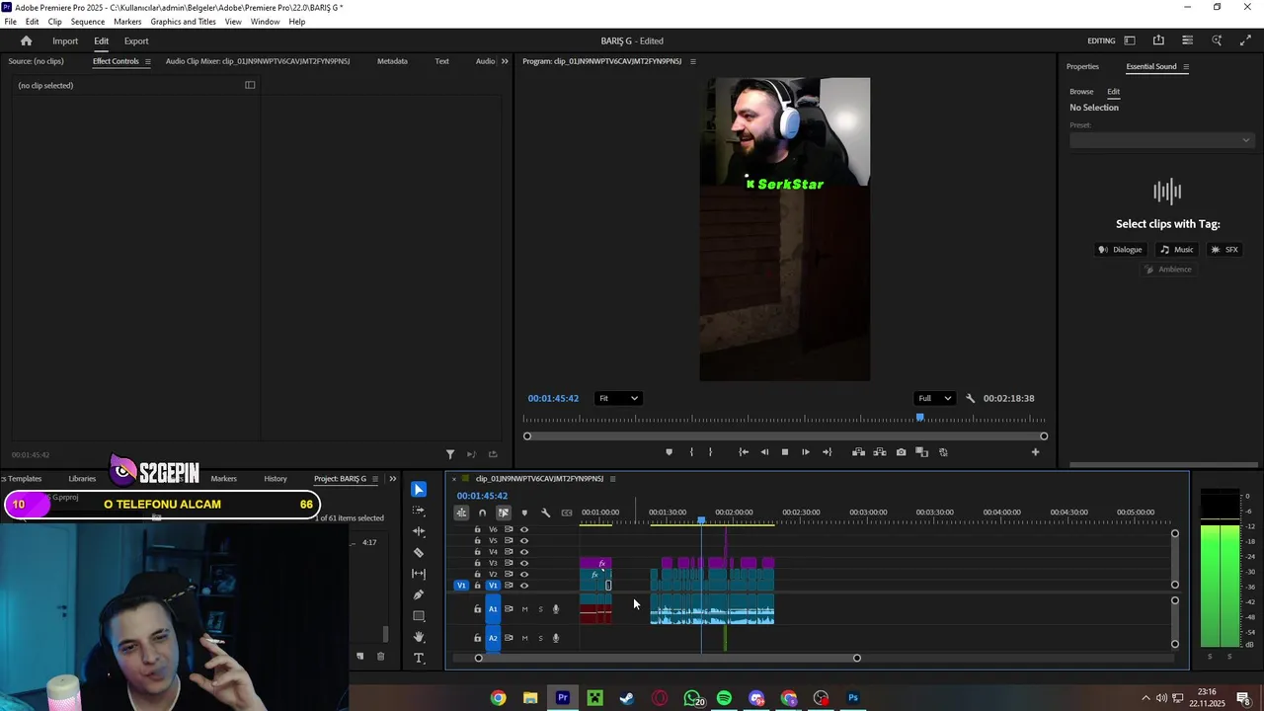The image size is (1264, 711).
Task: Step back one frame
Action: [764, 452]
